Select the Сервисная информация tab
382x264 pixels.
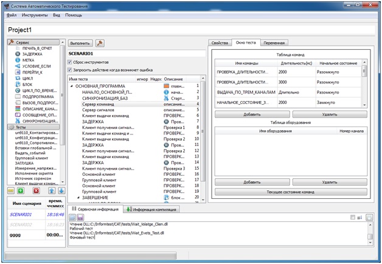pyautogui.click(x=95, y=209)
